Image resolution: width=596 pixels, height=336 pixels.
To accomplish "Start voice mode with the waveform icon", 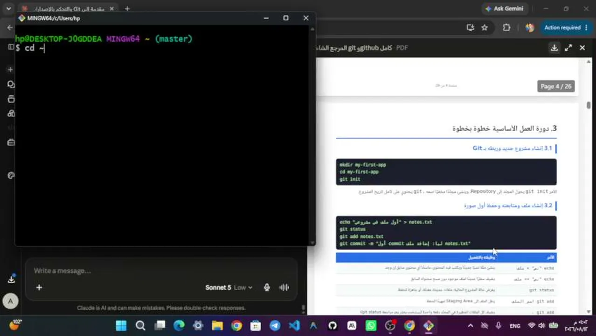I will pos(284,287).
